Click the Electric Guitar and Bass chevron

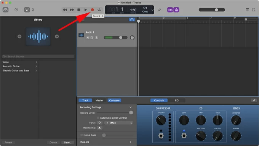point(36,71)
